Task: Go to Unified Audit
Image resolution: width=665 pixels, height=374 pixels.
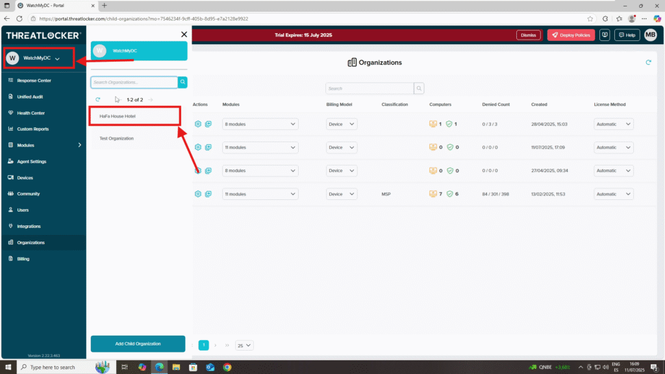Action: (x=30, y=97)
